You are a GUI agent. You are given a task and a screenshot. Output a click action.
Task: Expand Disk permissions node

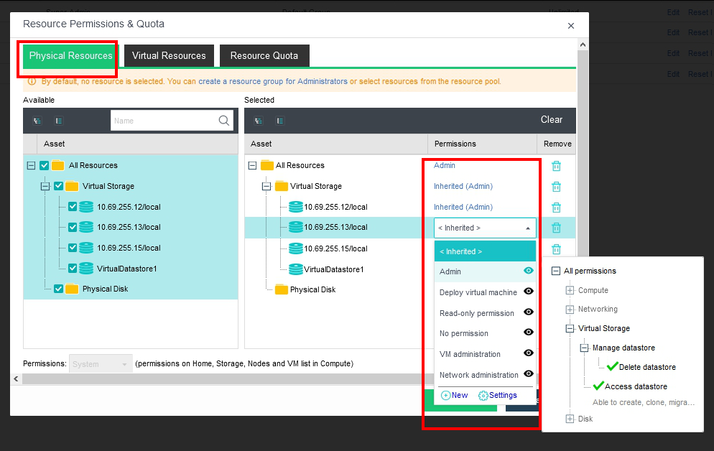570,419
